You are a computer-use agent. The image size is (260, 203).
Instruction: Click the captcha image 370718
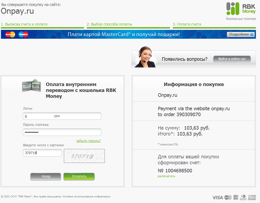(84, 156)
